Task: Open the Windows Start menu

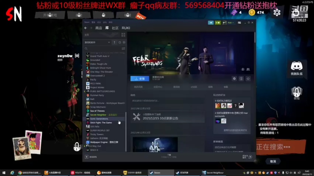Action: point(4,173)
